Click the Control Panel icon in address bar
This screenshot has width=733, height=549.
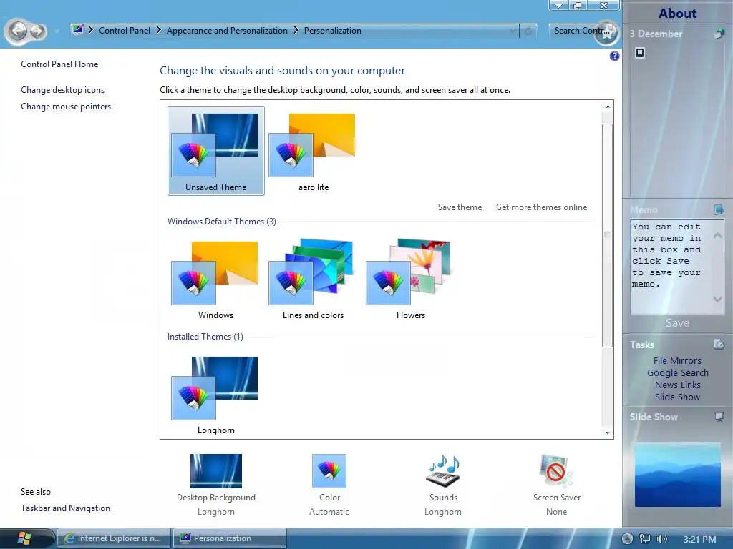(x=77, y=30)
